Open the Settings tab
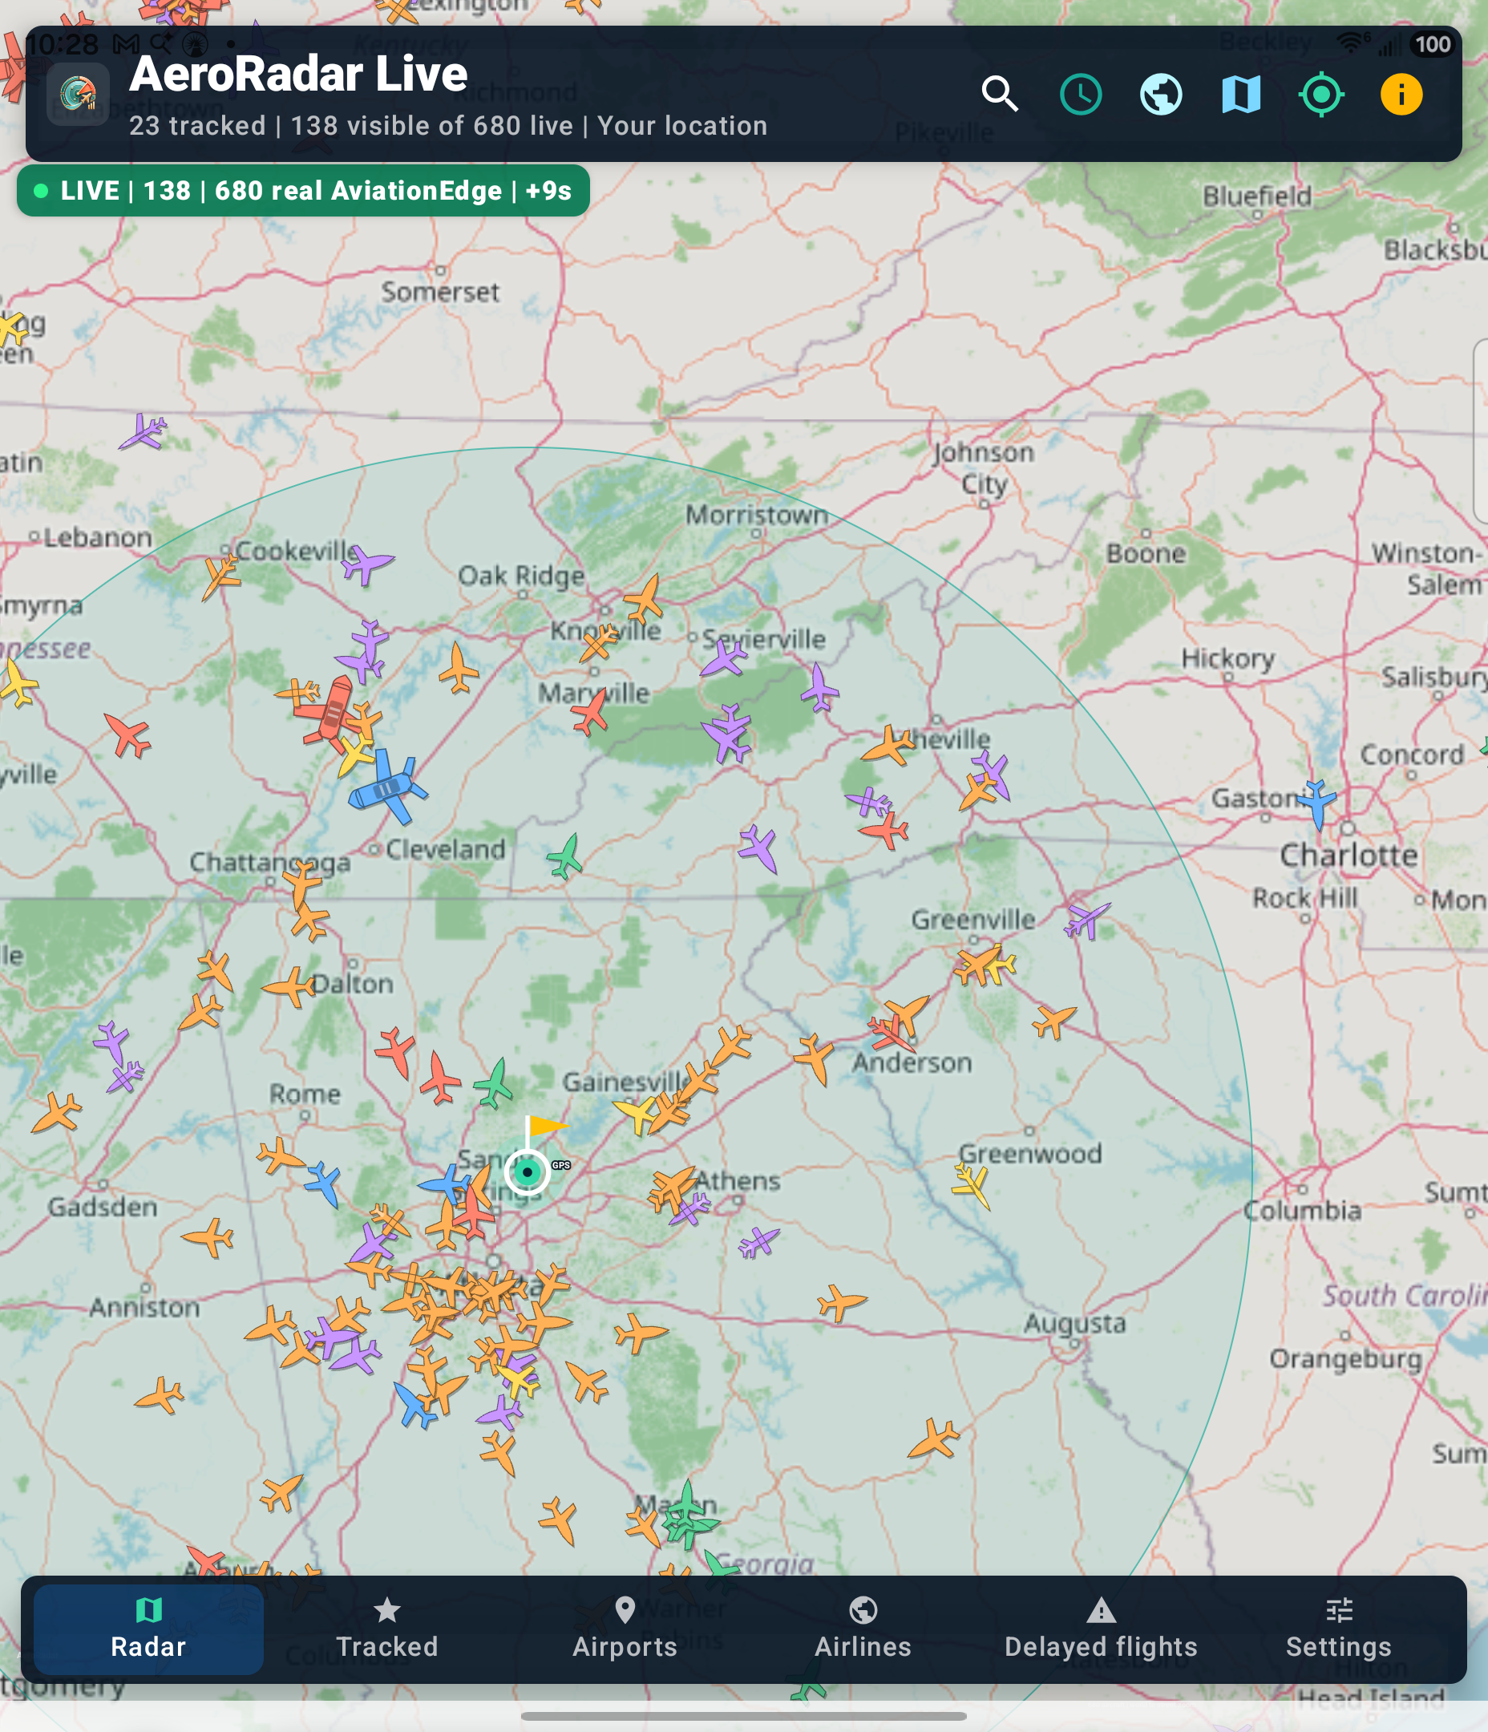 pos(1339,1629)
